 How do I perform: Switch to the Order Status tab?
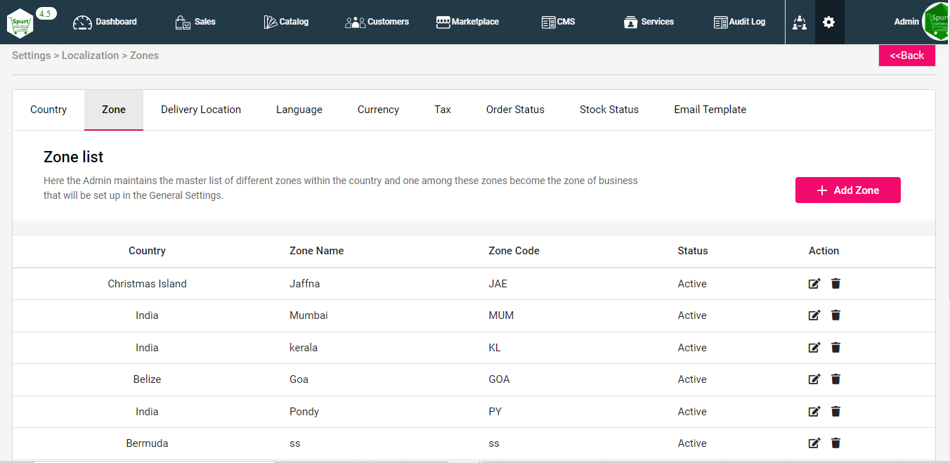tap(515, 110)
